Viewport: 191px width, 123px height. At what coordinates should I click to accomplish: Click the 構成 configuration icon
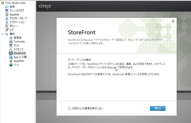tap(7, 34)
